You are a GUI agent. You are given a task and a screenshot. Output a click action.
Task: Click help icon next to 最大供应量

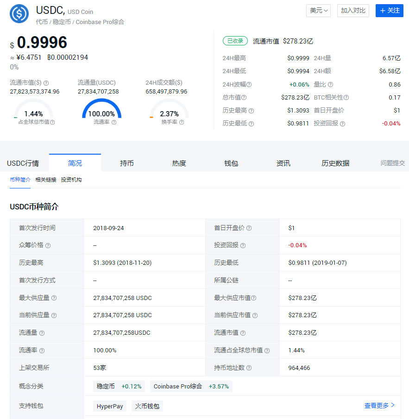click(x=54, y=298)
